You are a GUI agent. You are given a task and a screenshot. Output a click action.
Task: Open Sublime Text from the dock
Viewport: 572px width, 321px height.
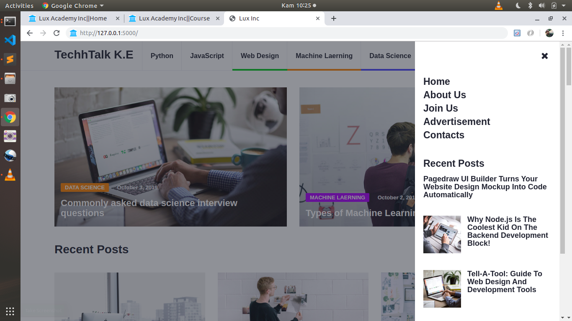10,59
